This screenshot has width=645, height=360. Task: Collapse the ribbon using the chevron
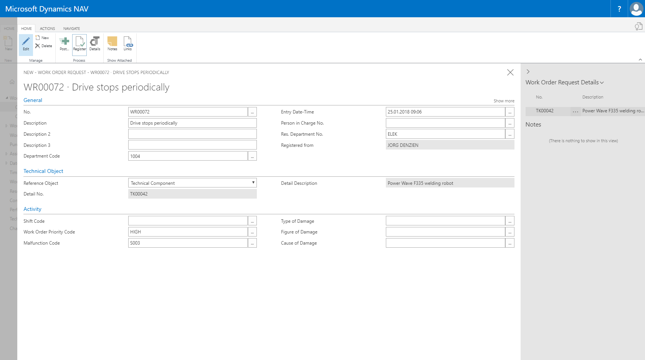640,59
